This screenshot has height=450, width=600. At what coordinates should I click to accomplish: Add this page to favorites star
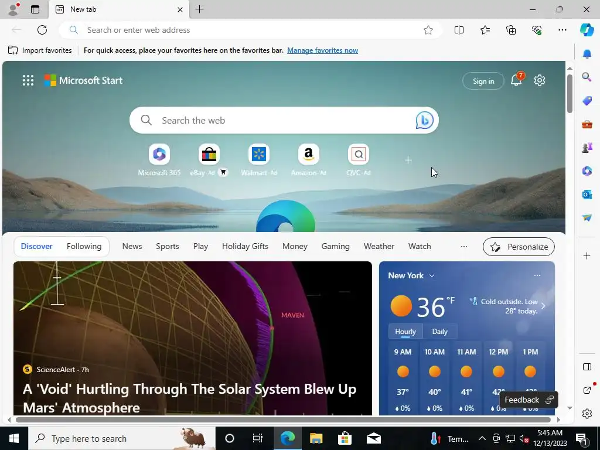tap(428, 30)
